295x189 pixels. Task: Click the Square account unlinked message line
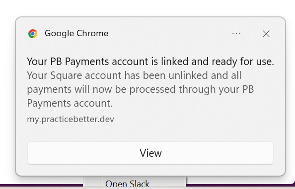click(x=134, y=75)
